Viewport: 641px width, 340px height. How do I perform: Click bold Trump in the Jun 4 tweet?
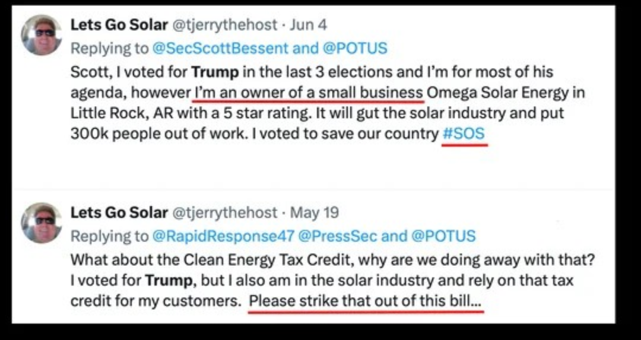[x=215, y=72]
